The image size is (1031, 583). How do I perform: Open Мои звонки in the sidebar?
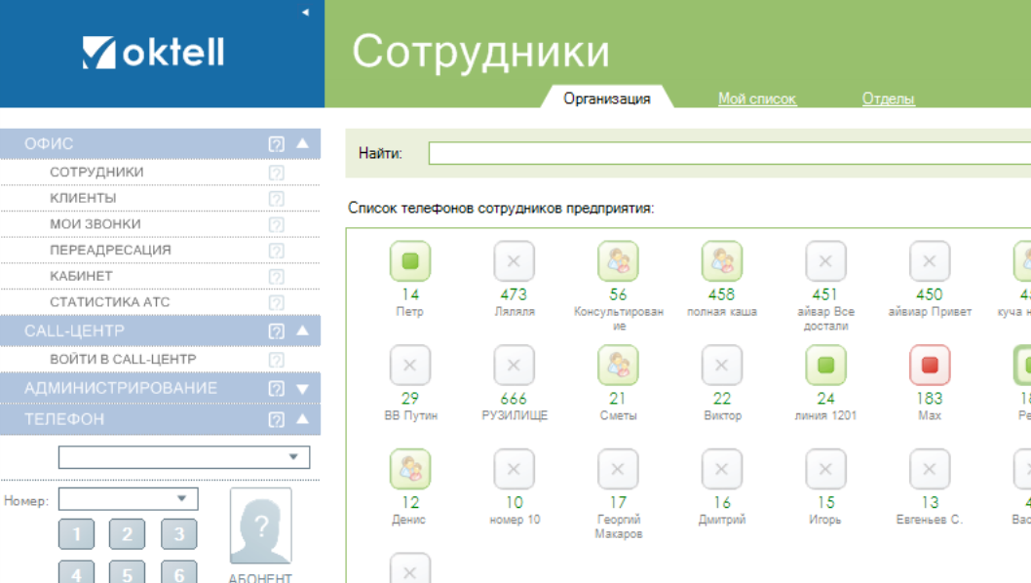[x=95, y=224]
